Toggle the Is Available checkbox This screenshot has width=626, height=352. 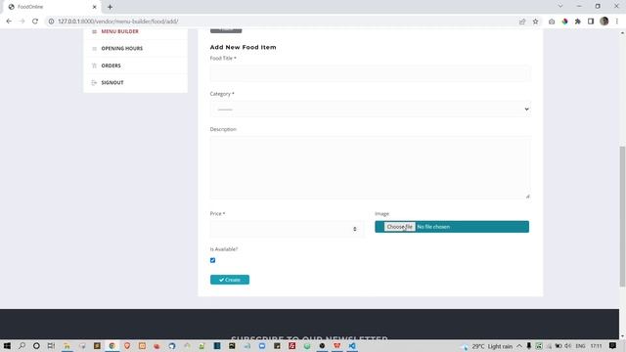click(213, 260)
